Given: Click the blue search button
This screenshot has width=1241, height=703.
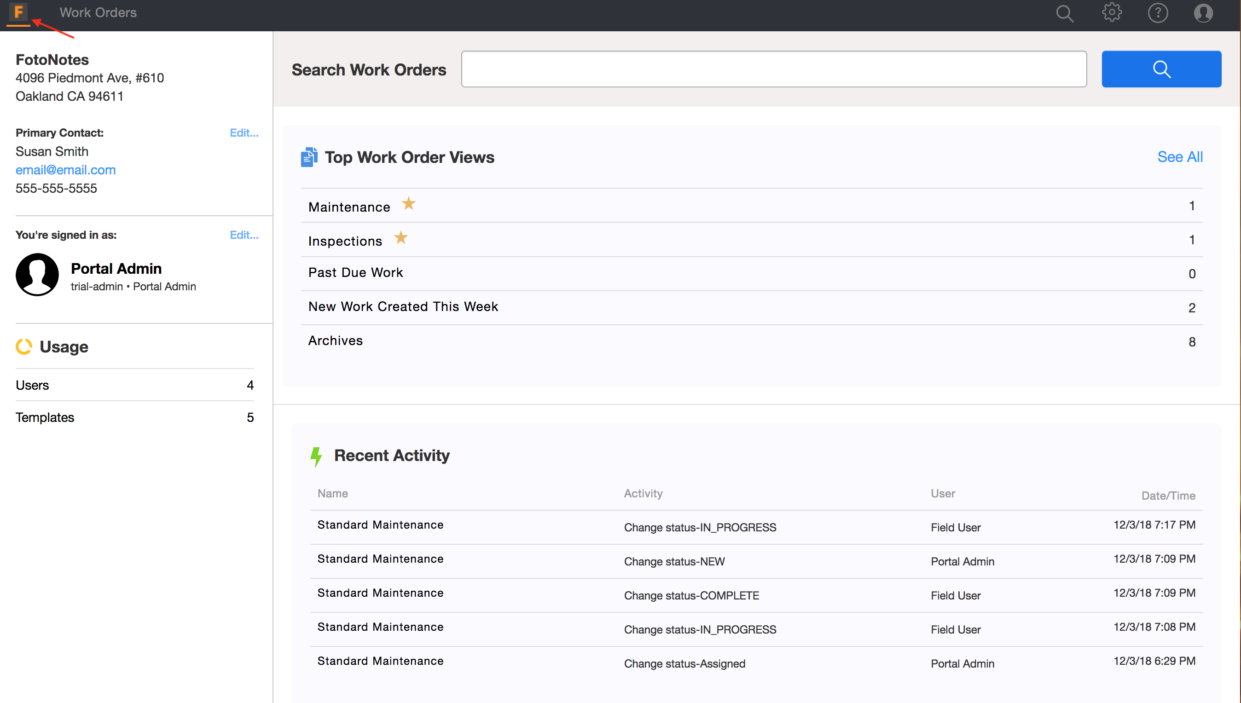Looking at the screenshot, I should (x=1161, y=69).
